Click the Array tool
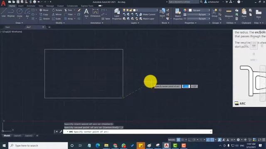This screenshot has height=149, width=266. point(69,19)
